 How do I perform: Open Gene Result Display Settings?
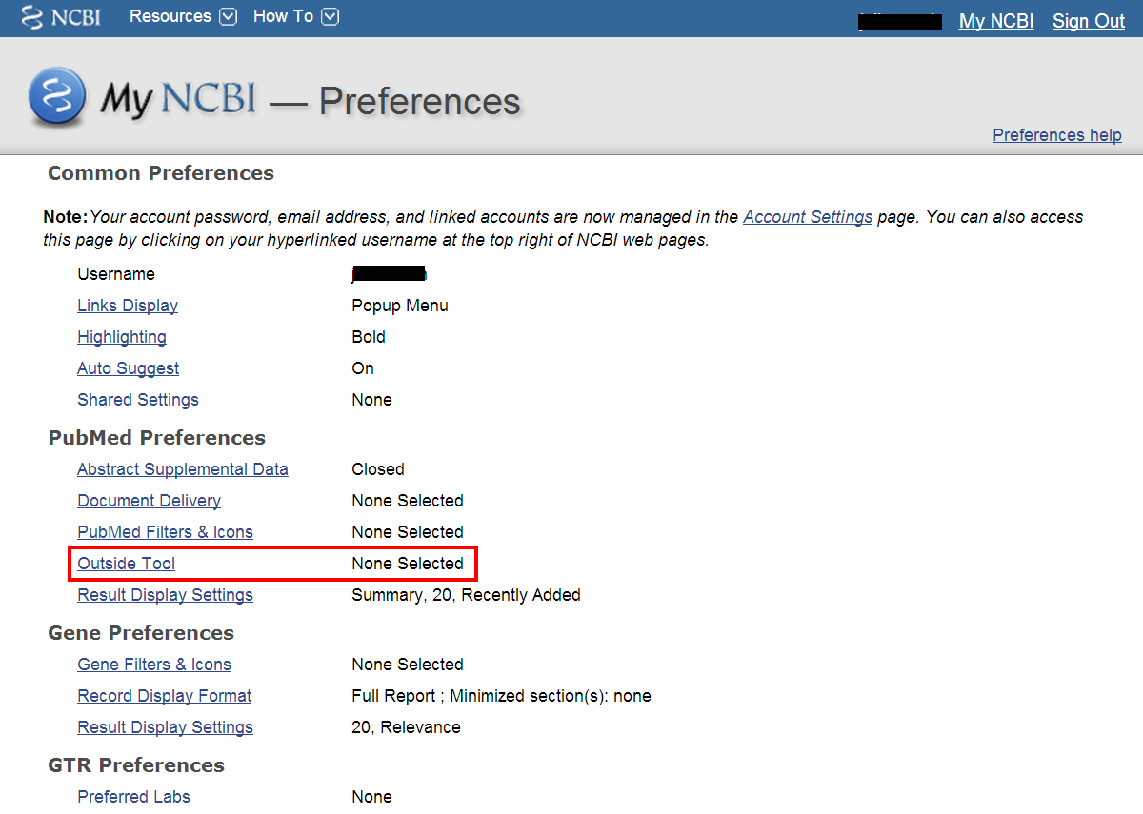click(165, 727)
